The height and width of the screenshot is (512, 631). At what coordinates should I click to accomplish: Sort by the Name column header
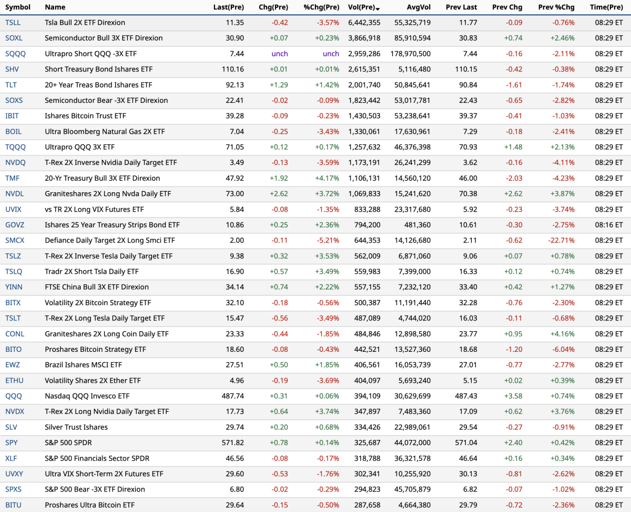[x=55, y=7]
